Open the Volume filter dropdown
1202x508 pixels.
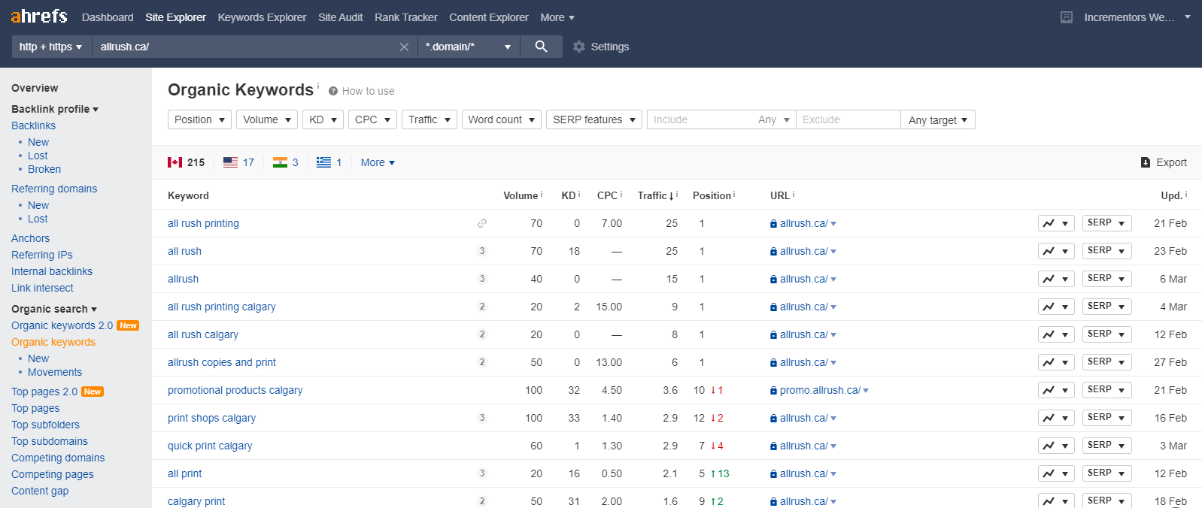pyautogui.click(x=267, y=119)
